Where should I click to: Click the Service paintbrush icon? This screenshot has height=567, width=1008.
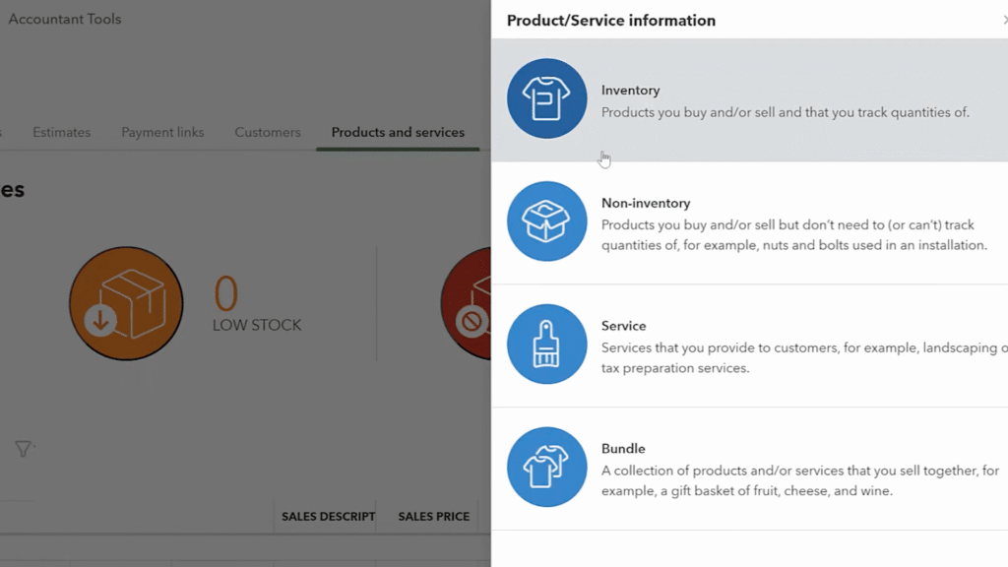pyautogui.click(x=546, y=345)
